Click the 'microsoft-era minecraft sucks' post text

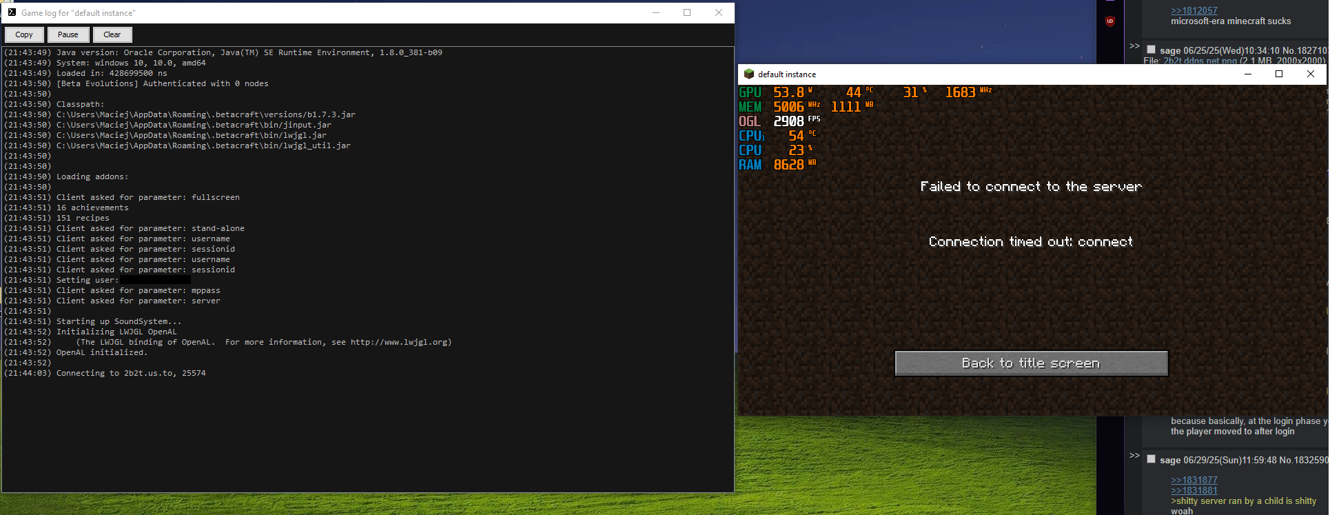pos(1231,21)
